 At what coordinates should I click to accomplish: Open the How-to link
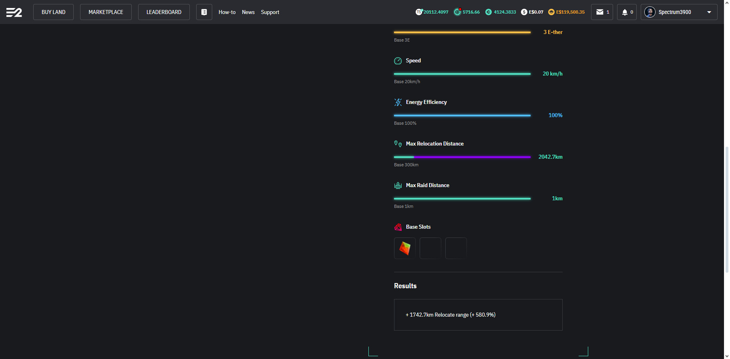click(227, 12)
